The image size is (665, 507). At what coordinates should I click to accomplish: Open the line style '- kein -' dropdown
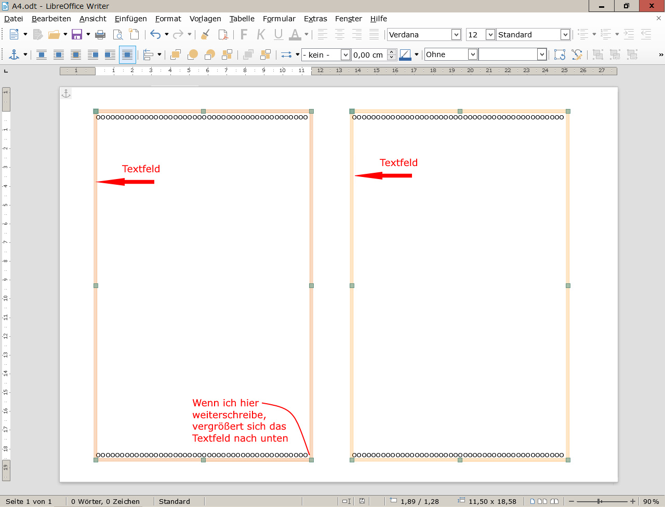pyautogui.click(x=345, y=54)
